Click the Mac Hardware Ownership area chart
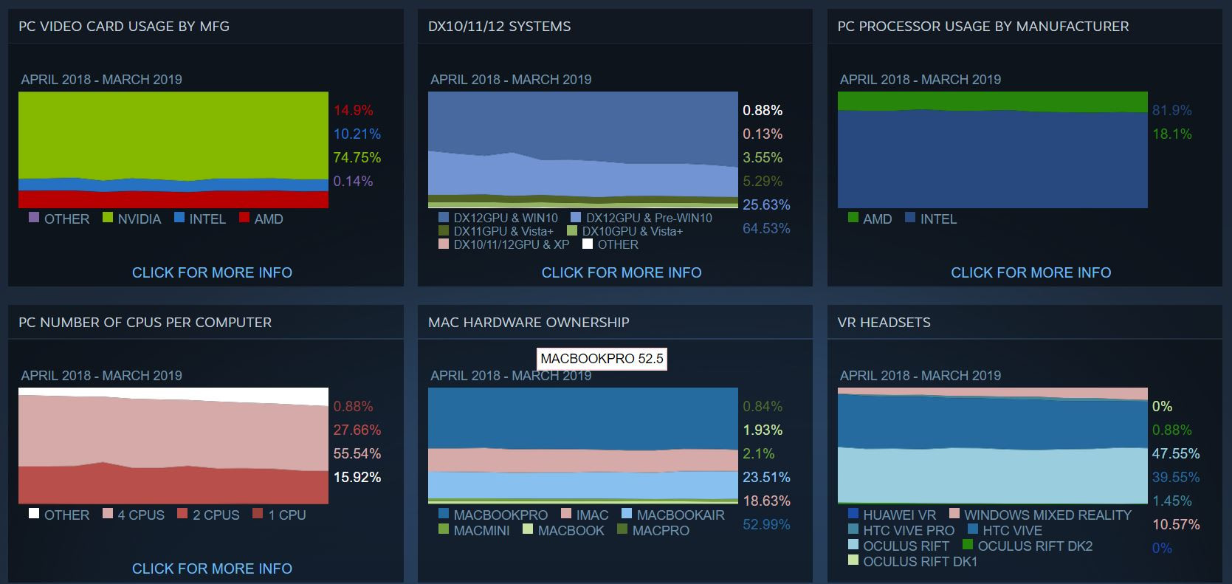The height and width of the screenshot is (584, 1232). (583, 446)
